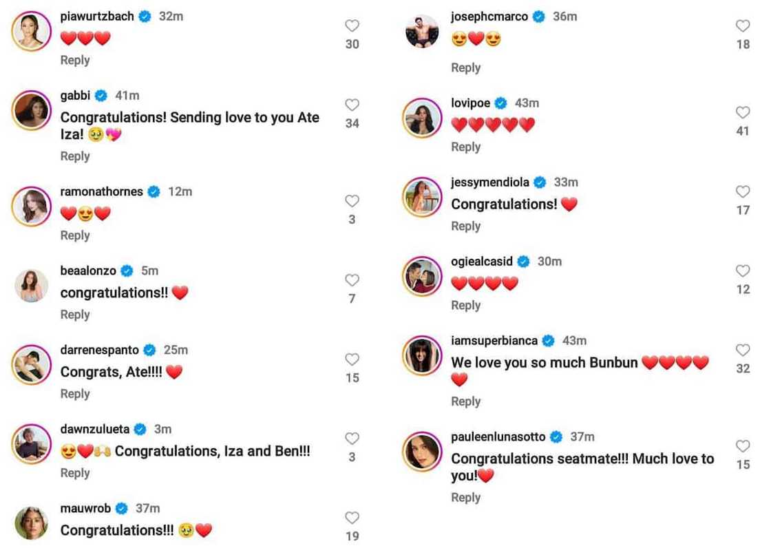Reply to pauleenlunasotto's comment
Image resolution: width=771 pixels, height=548 pixels.
(465, 497)
